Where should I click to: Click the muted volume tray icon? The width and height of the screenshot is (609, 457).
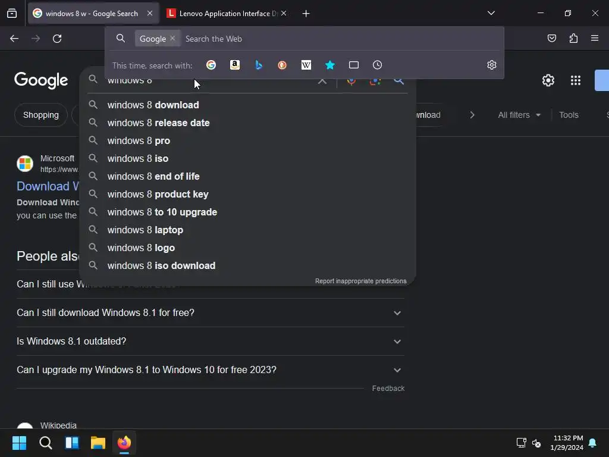coord(536,443)
